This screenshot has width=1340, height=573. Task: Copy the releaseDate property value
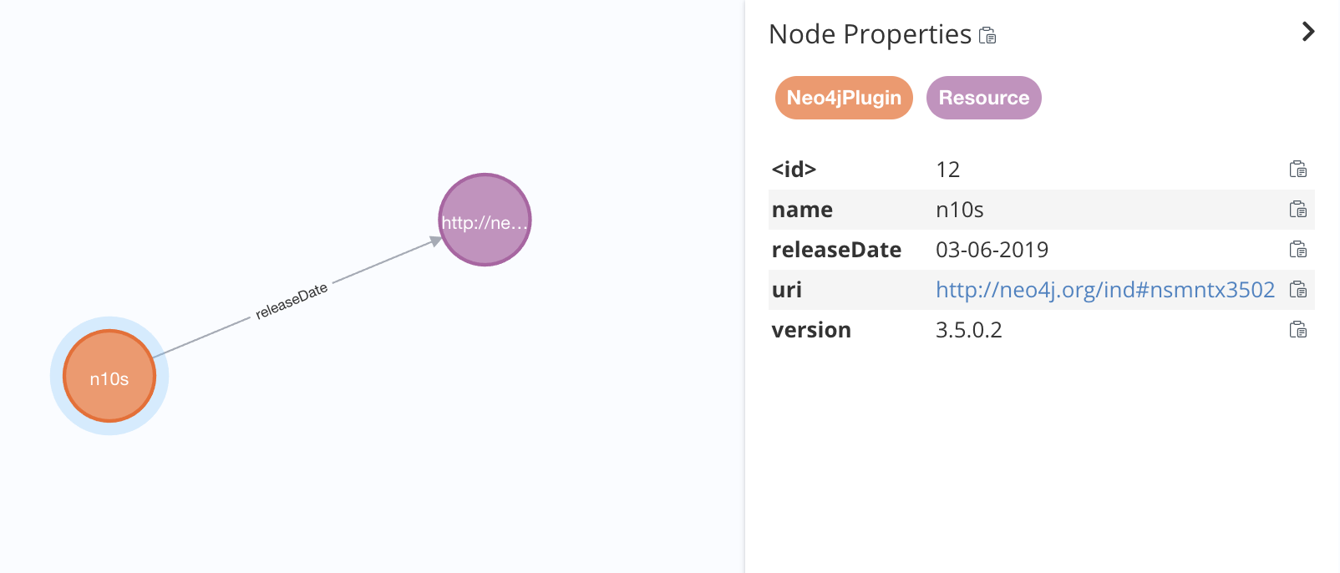pyautogui.click(x=1297, y=250)
